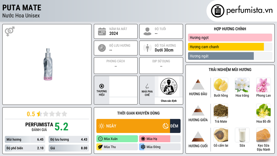Click the Dưới 30cm sillage value

[164, 50]
